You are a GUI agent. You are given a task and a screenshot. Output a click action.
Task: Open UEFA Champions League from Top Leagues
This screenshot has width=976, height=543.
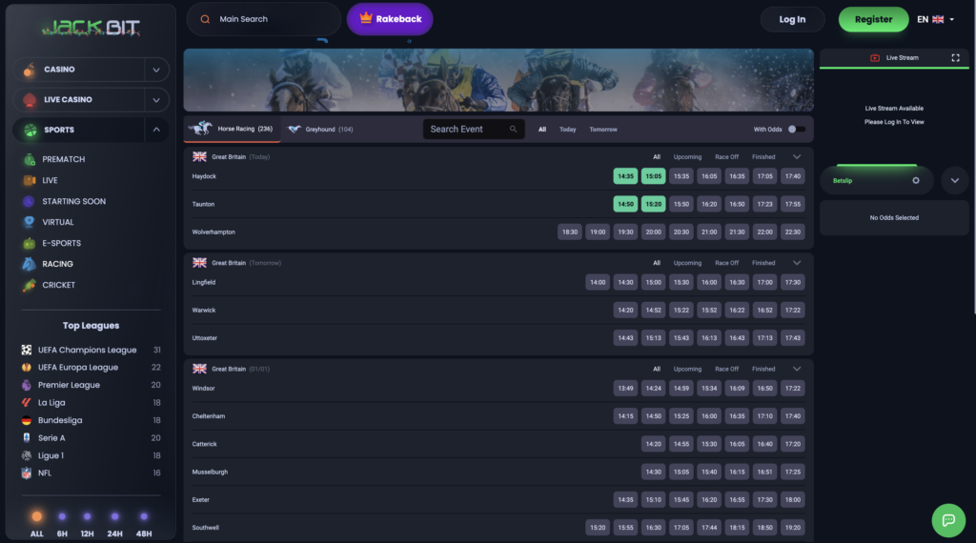click(87, 350)
